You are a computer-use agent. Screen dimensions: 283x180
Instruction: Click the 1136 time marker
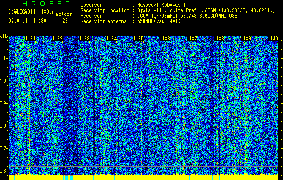click(165, 39)
